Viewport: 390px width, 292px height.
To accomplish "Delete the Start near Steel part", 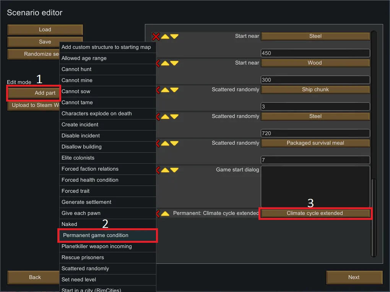I will point(156,36).
